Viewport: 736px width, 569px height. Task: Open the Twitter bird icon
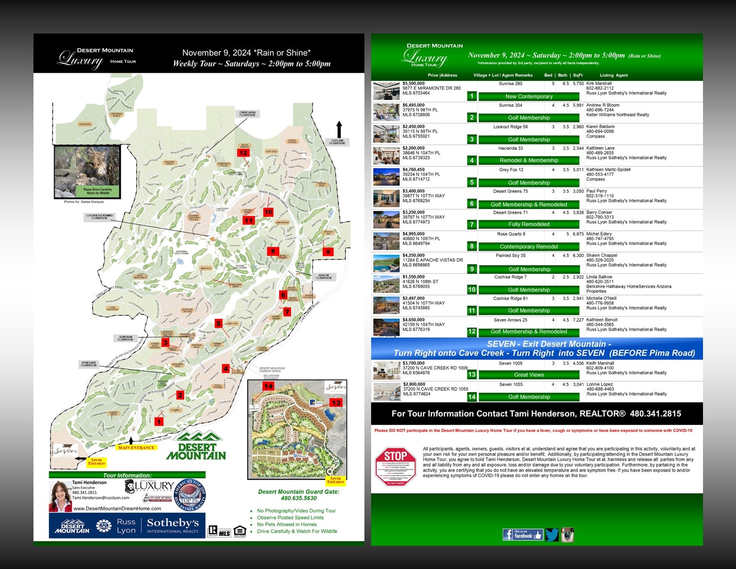click(552, 535)
